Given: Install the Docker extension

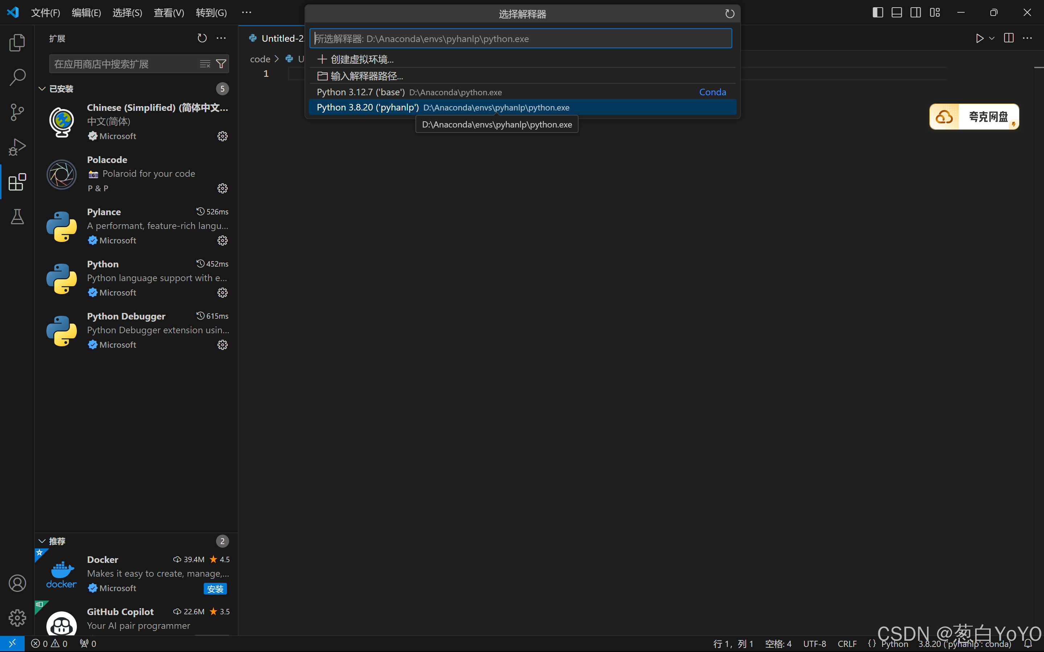Looking at the screenshot, I should click(x=215, y=589).
